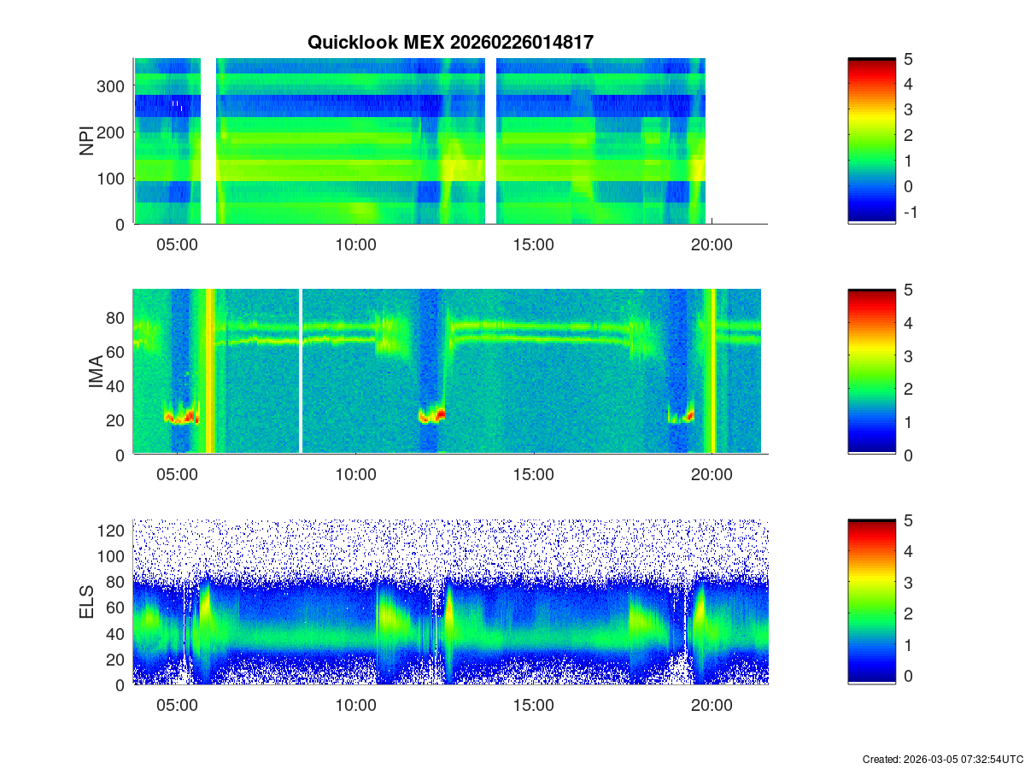1025x769 pixels.
Task: Click the plot title Quicklook MEX 20260226014817
Action: click(x=450, y=43)
